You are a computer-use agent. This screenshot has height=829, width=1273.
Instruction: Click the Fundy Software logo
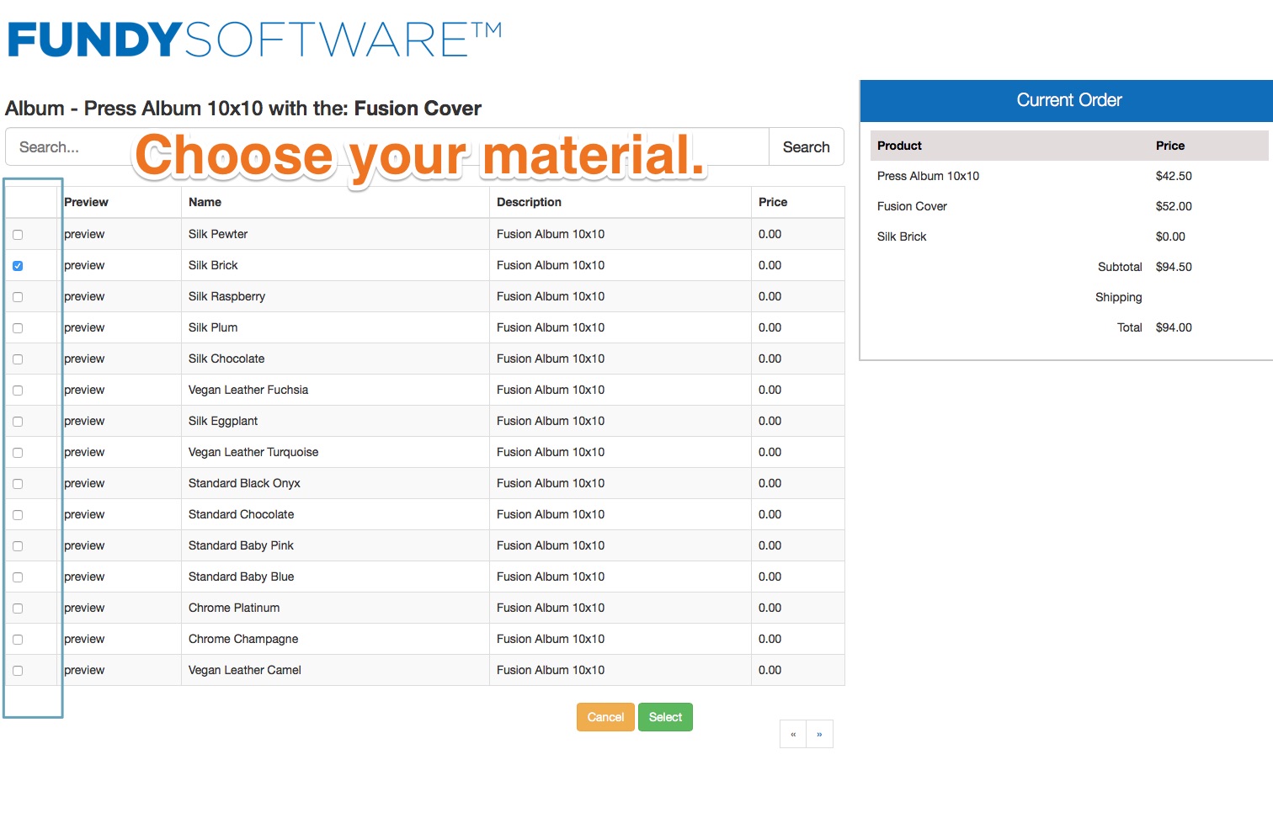pos(254,40)
